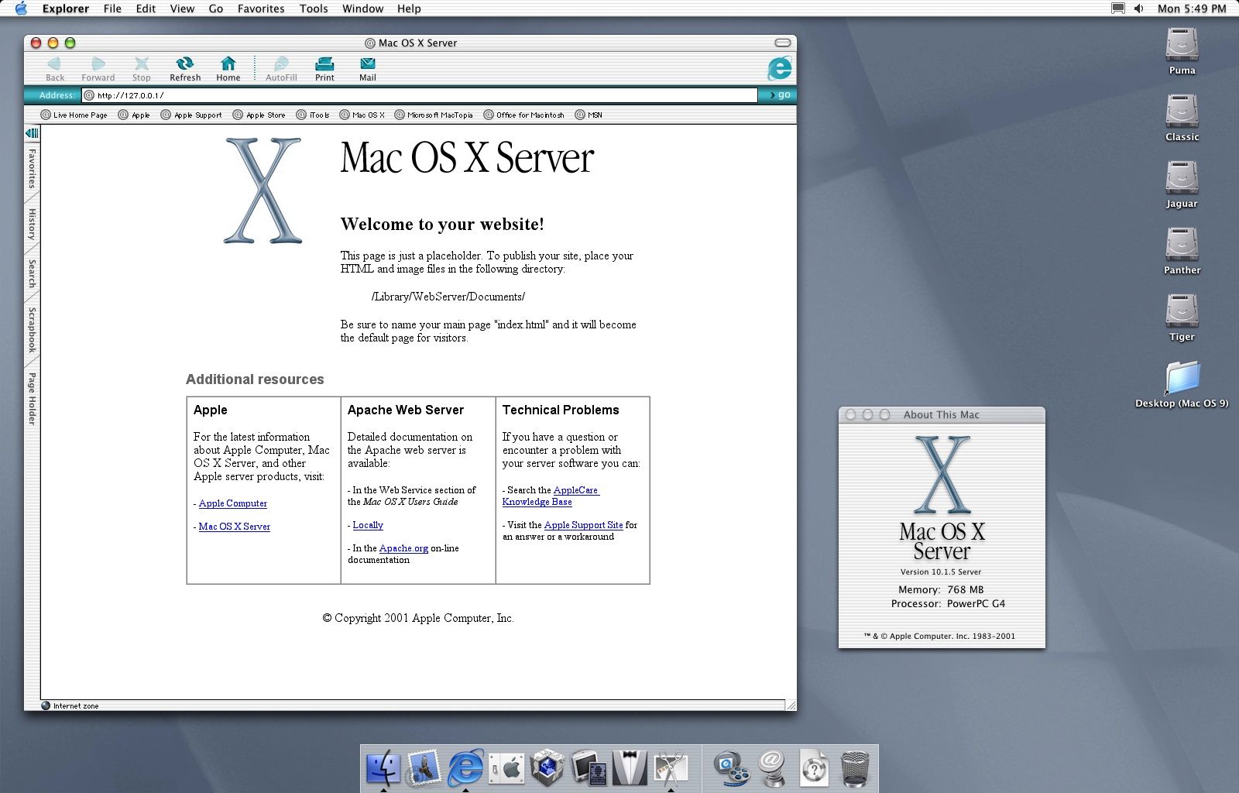The height and width of the screenshot is (793, 1239).
Task: Click Version 10.1.5 Server in About This Mac
Action: coord(941,572)
